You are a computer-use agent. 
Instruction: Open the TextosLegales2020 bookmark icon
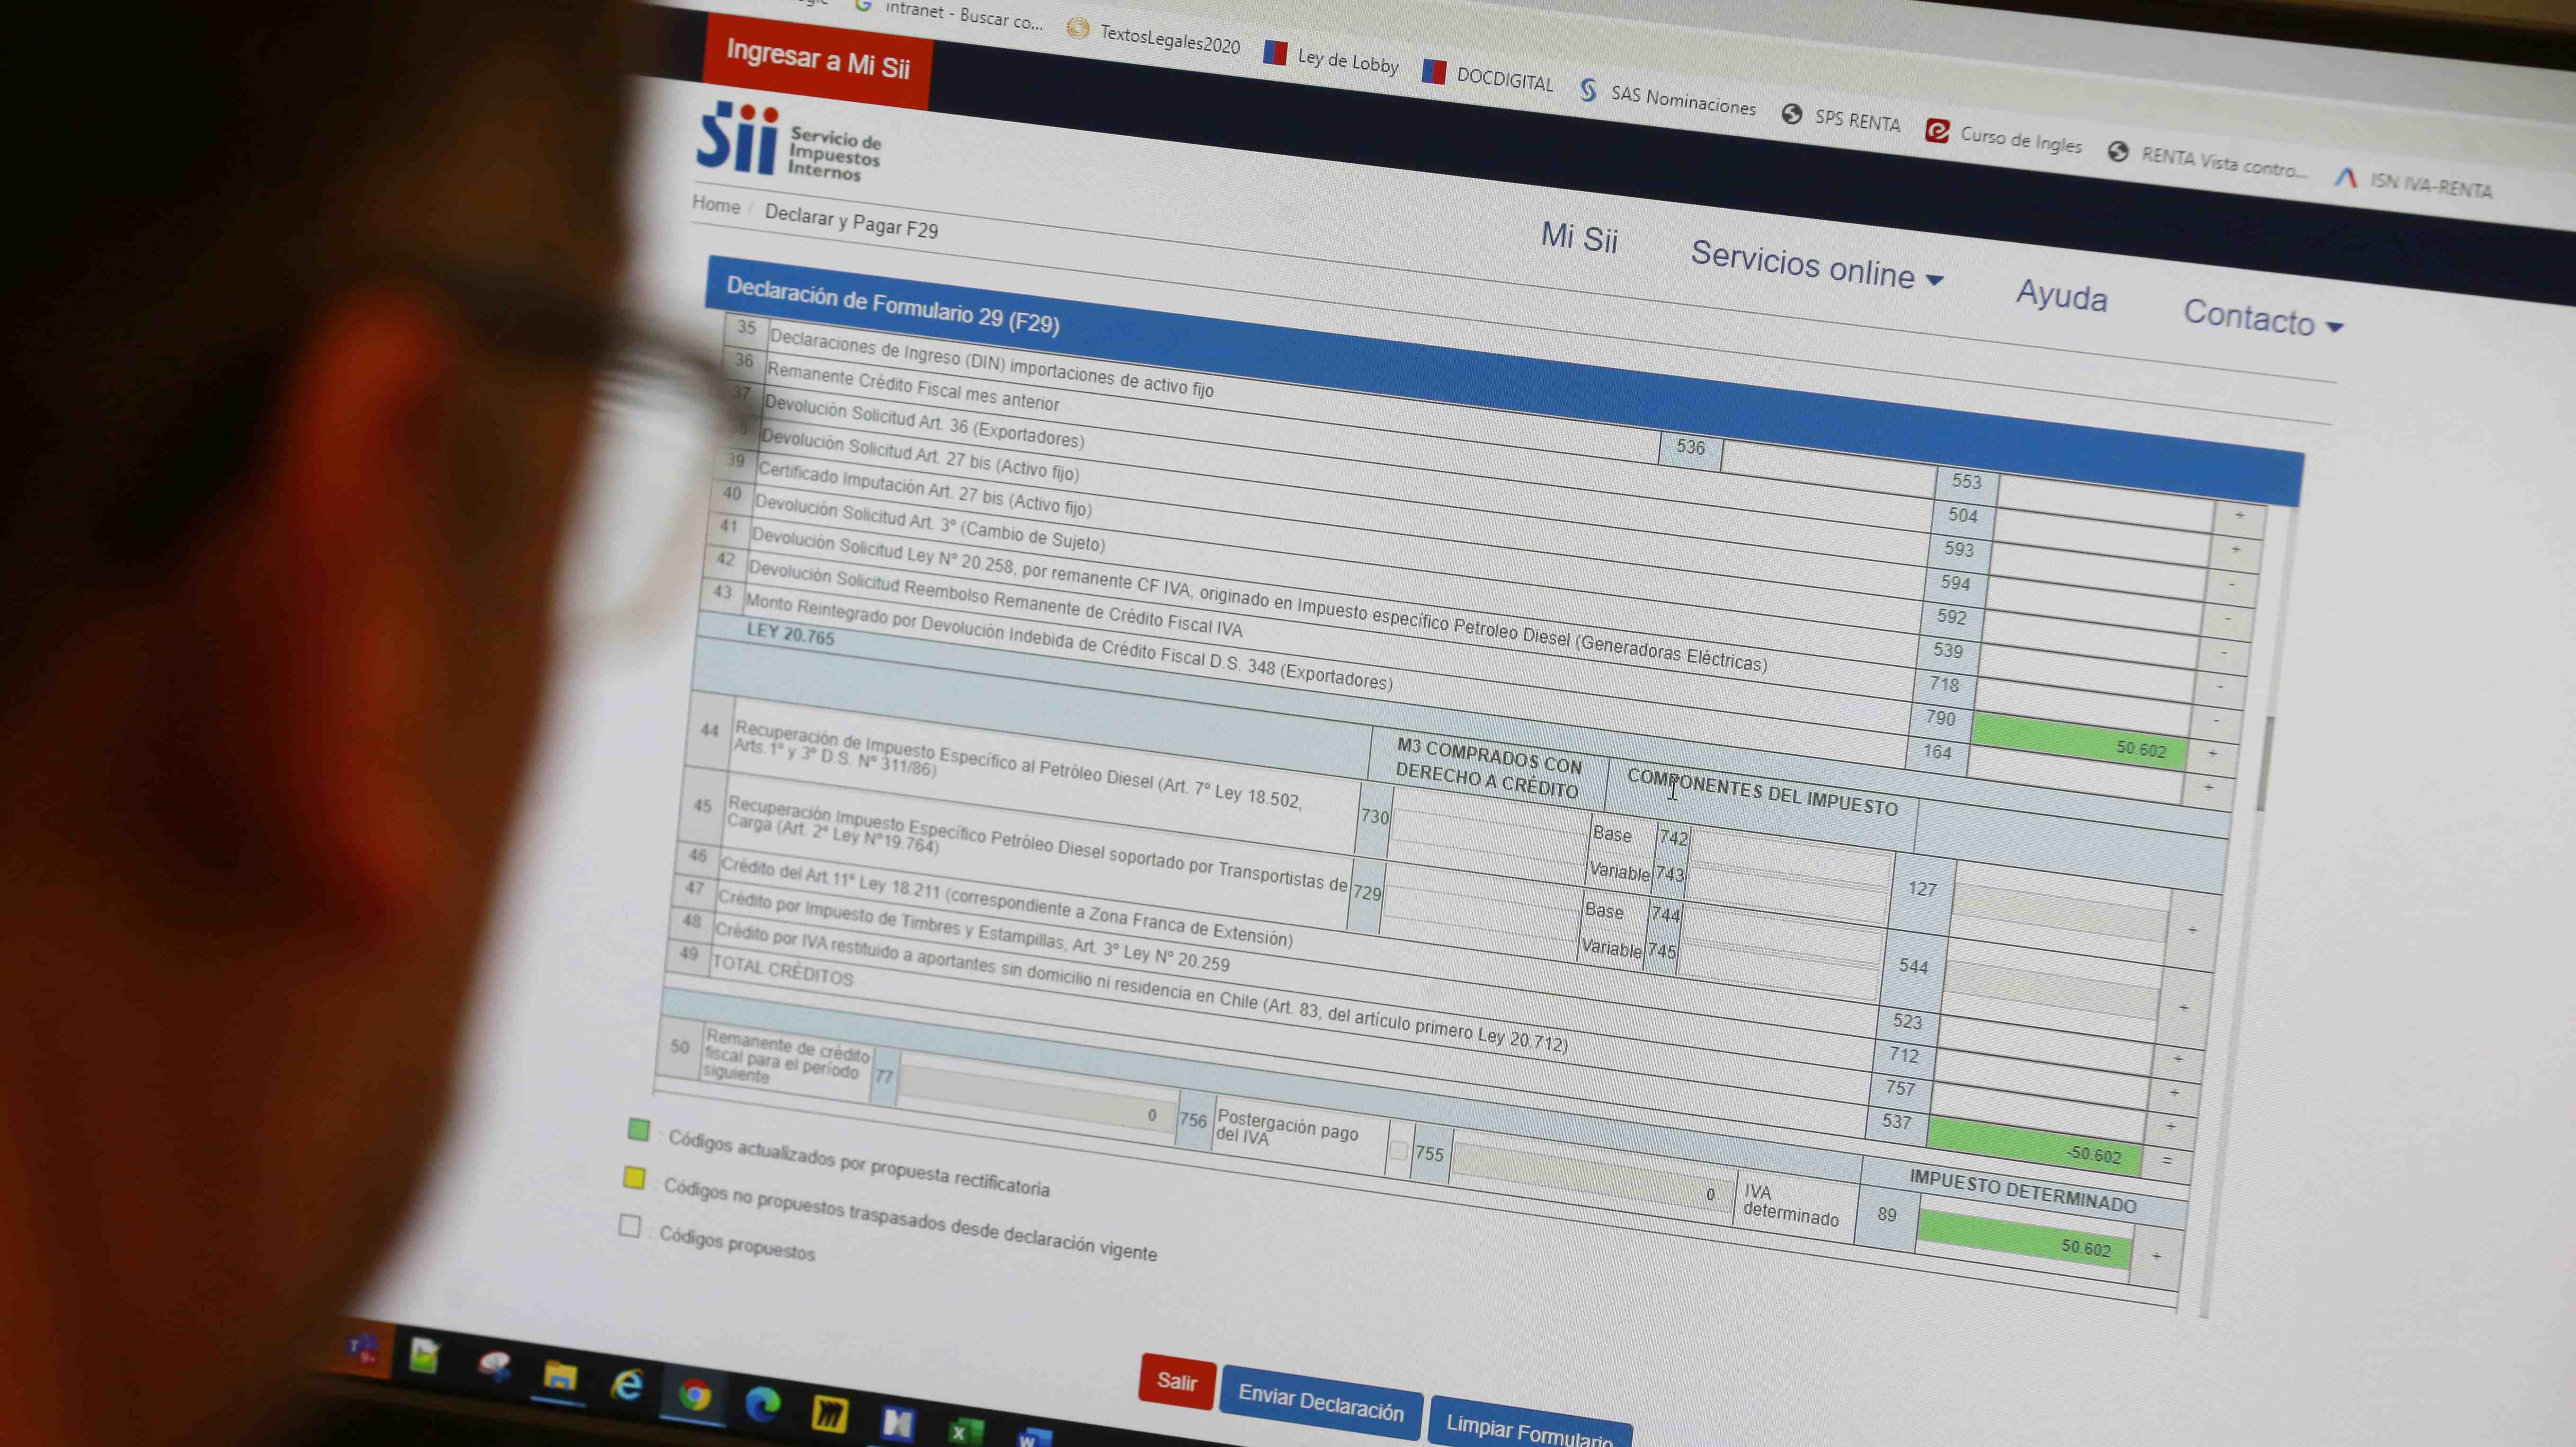1077,28
